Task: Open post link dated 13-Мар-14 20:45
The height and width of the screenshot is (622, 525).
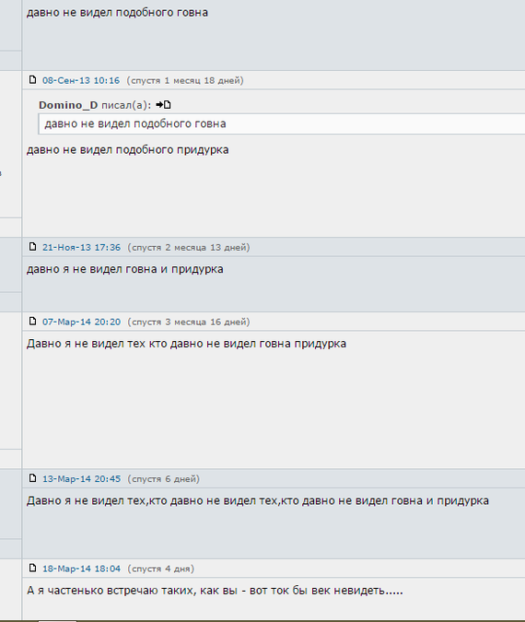Action: click(x=81, y=479)
